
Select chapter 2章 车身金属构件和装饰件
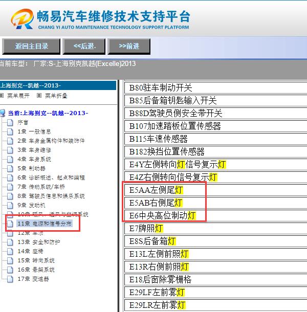coord(51,141)
